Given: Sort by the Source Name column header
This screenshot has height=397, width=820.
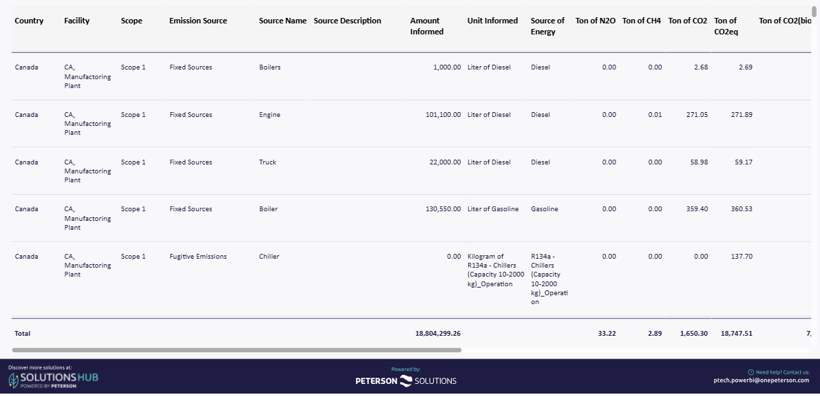Looking at the screenshot, I should click(x=282, y=21).
